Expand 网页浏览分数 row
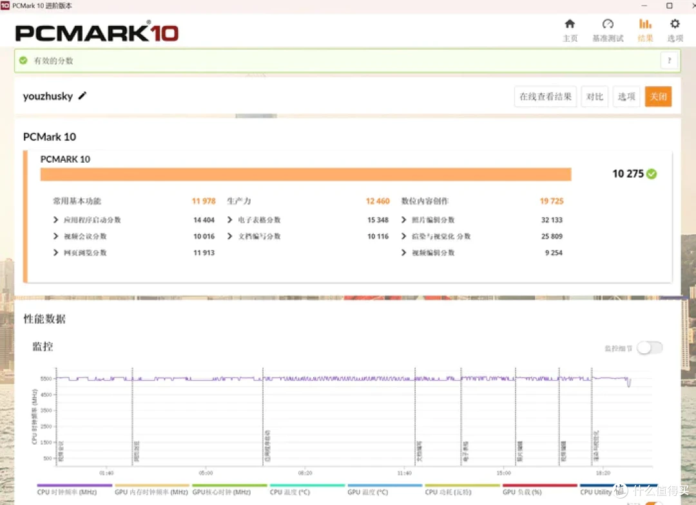 click(x=55, y=252)
